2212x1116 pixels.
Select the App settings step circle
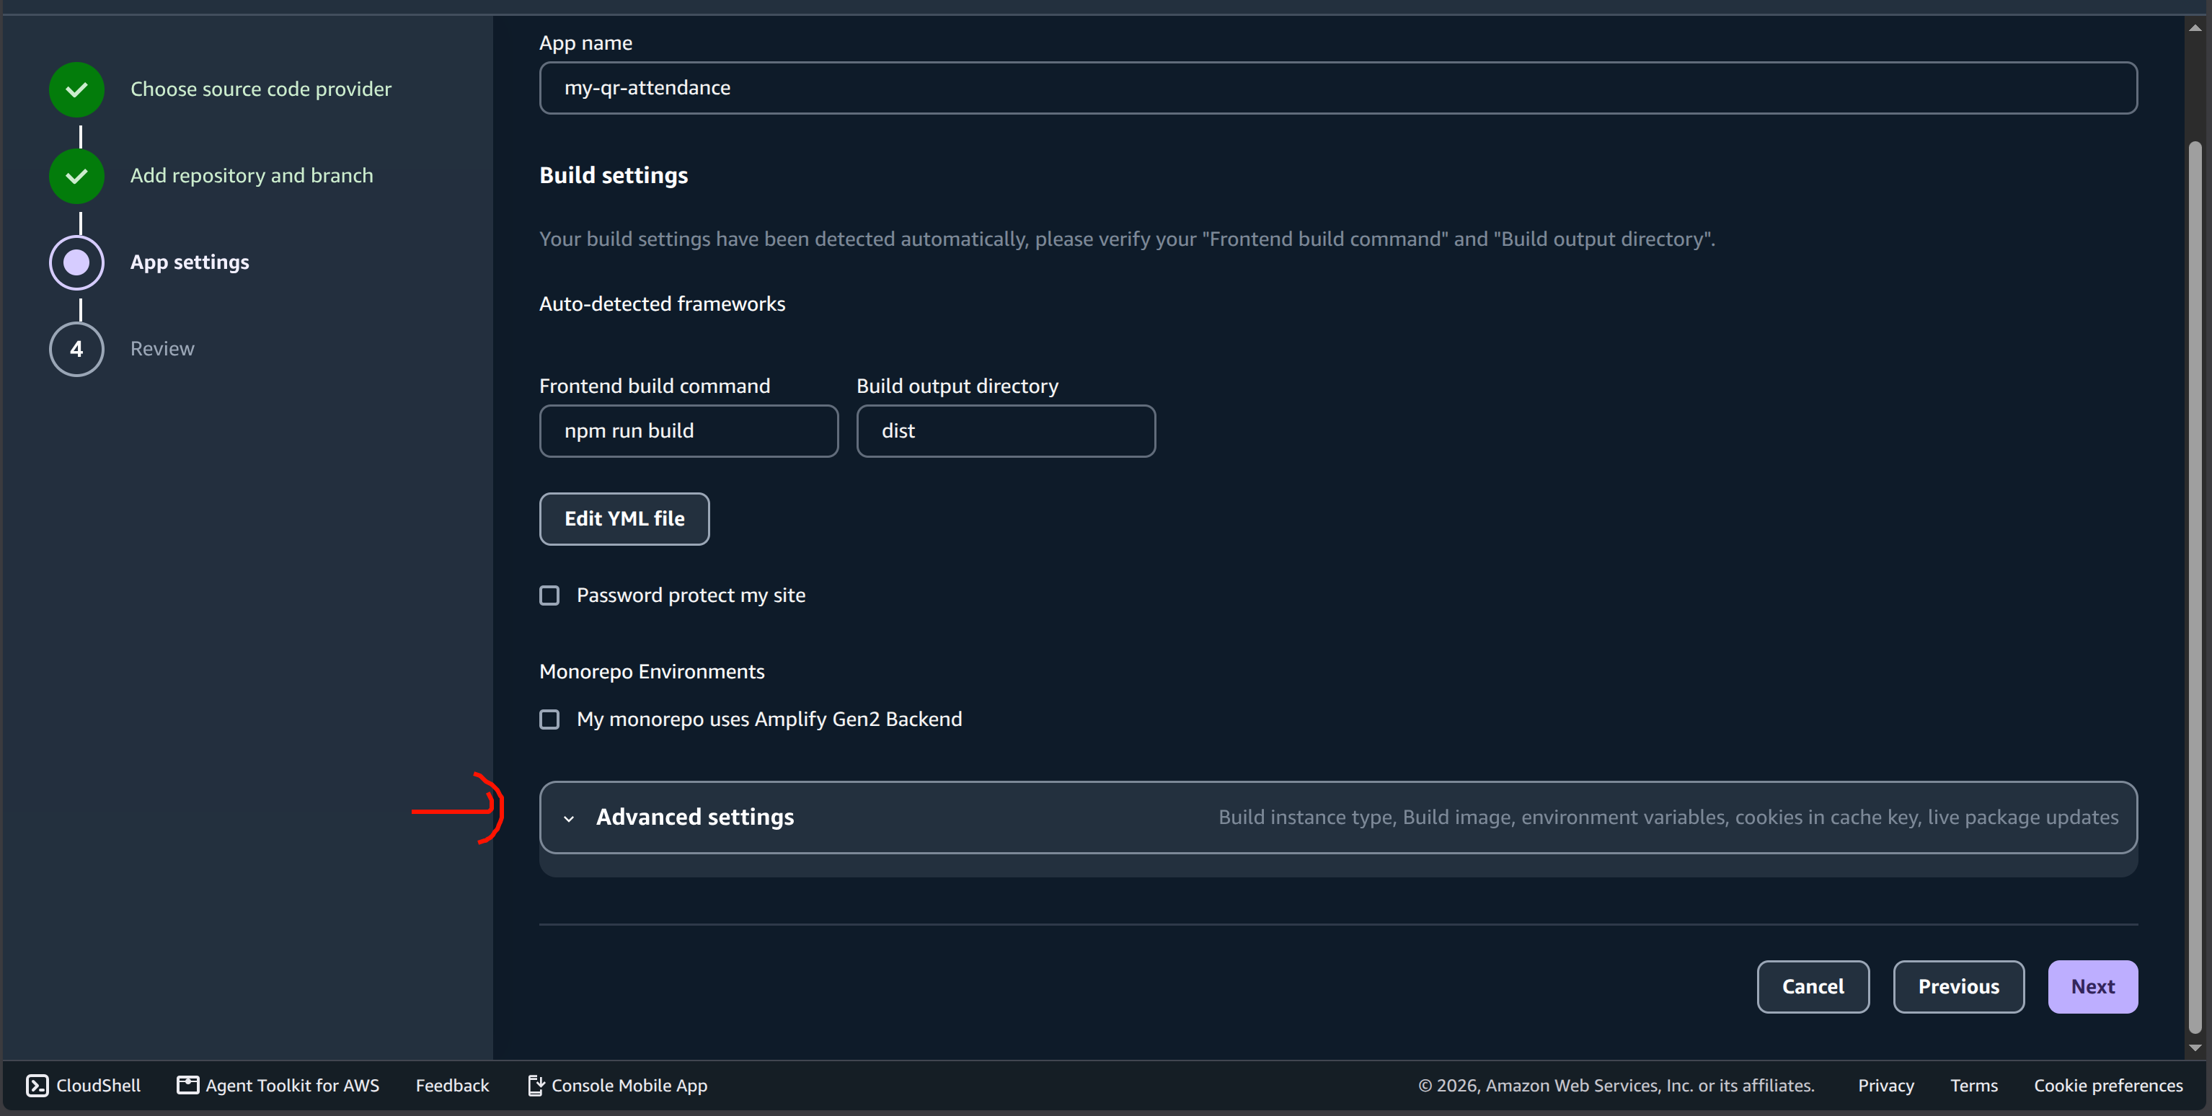pos(76,262)
